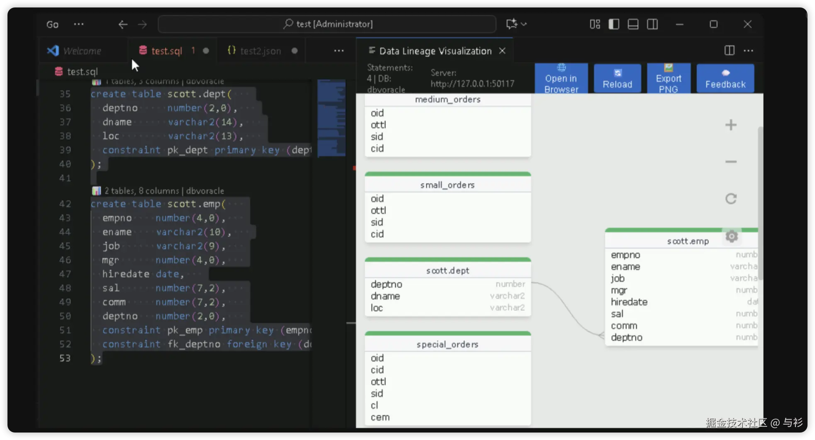Click the empno column in scott.emp

pyautogui.click(x=682, y=255)
